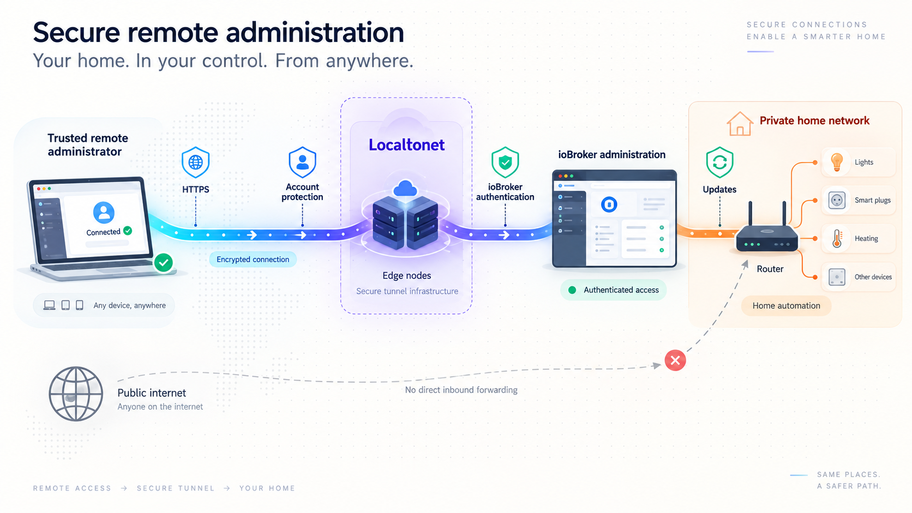Image resolution: width=912 pixels, height=513 pixels.
Task: Click the Private home network title
Action: (x=814, y=120)
